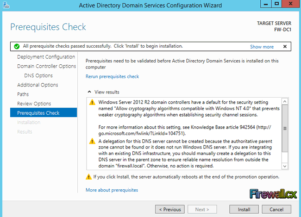
Task: Click Rerun prerequisites check link
Action: [113, 76]
